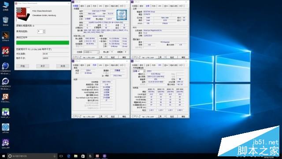The height and width of the screenshot is (159, 282).
Task: Click the Start button in Fritz Benchmark
Action: coord(22,66)
